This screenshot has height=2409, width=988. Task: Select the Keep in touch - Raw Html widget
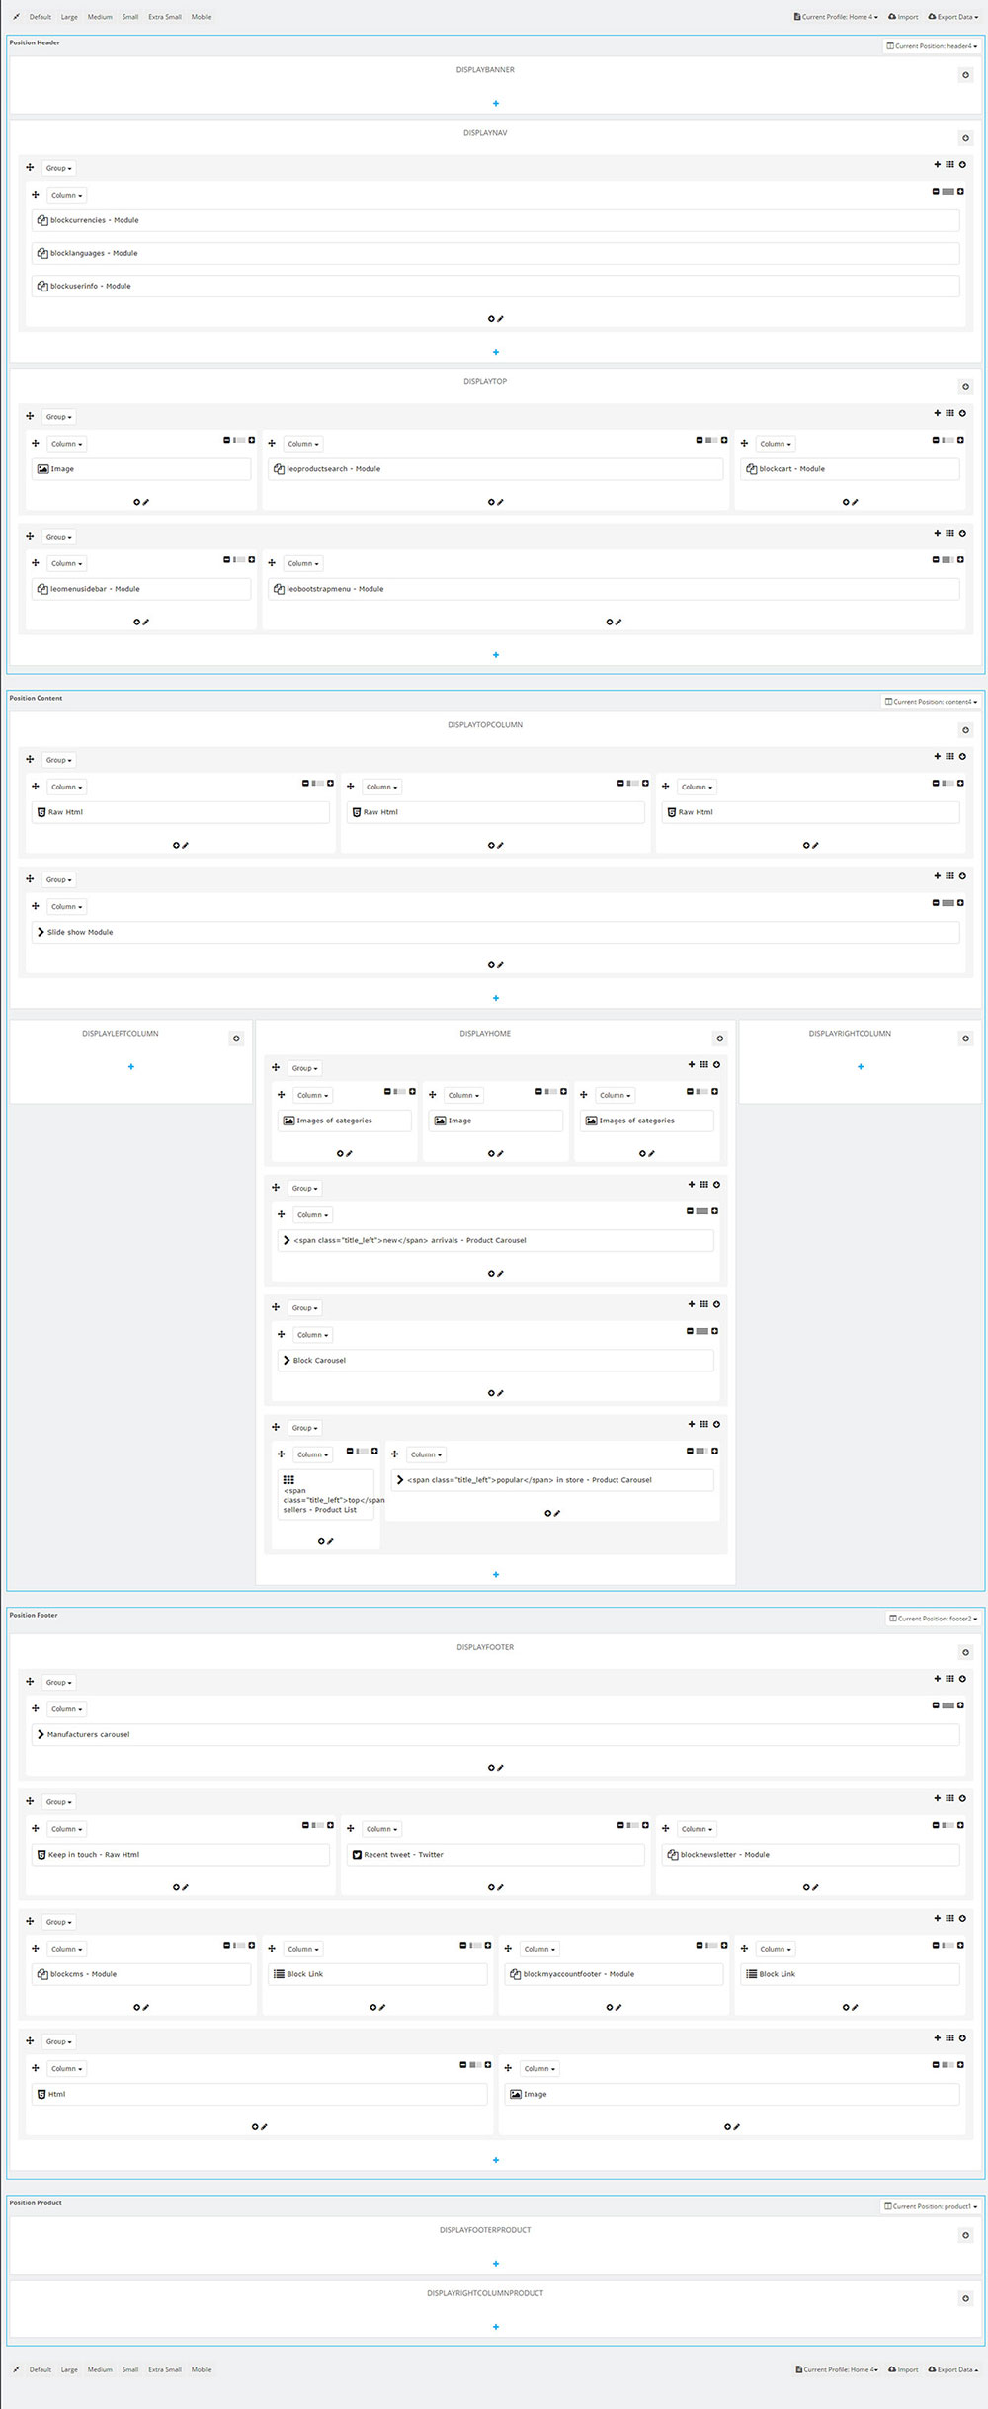click(x=181, y=1855)
